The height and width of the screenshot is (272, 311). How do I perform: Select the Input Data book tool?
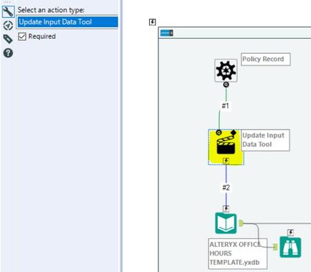coord(226,223)
